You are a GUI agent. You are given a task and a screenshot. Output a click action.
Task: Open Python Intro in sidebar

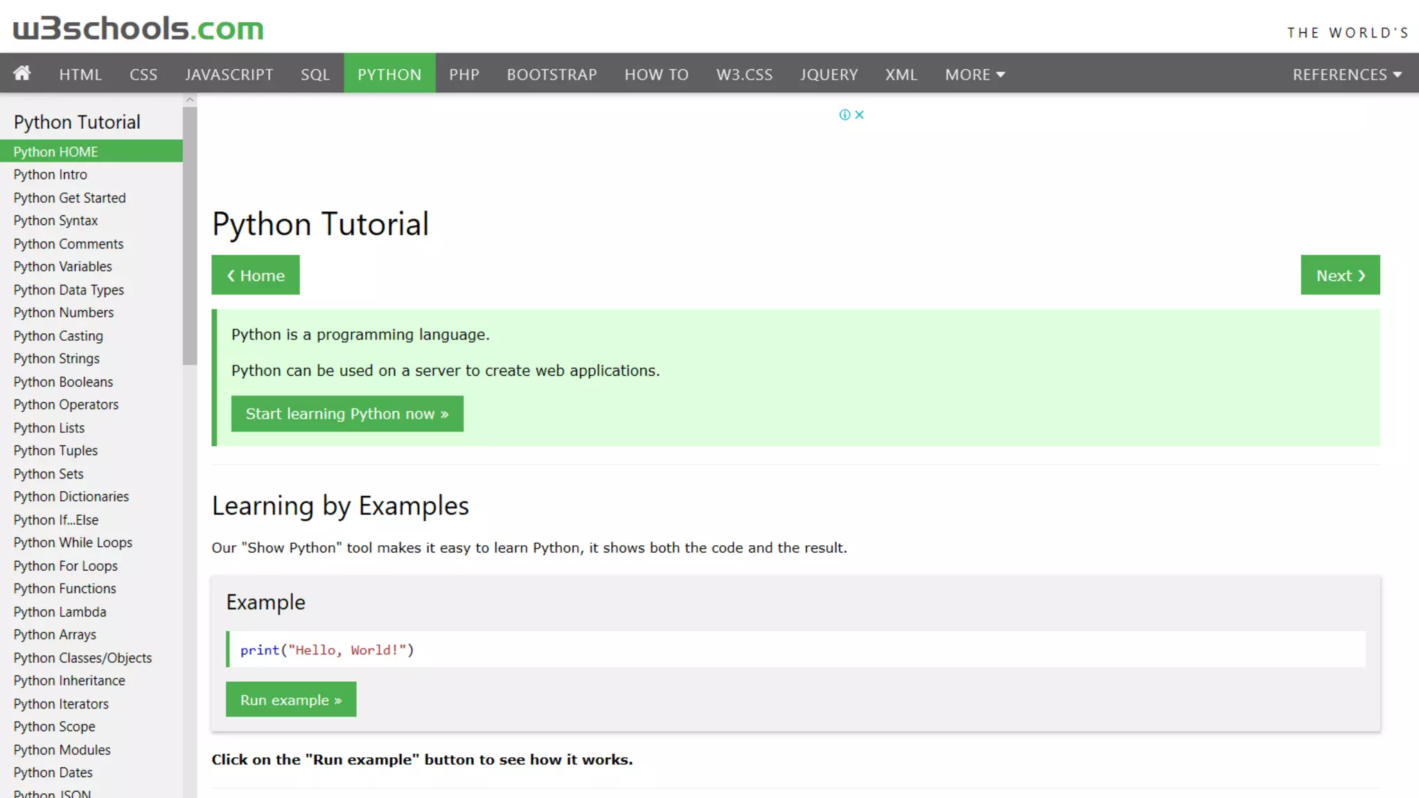[x=91, y=175]
